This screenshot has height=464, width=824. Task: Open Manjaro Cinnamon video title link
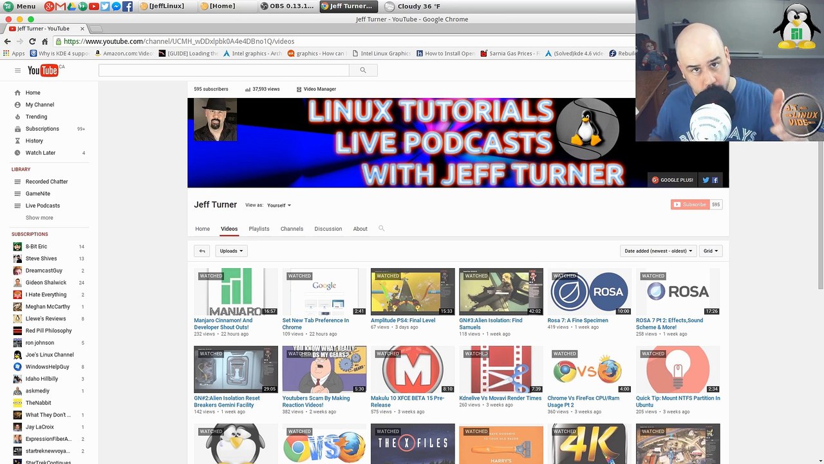tap(223, 324)
